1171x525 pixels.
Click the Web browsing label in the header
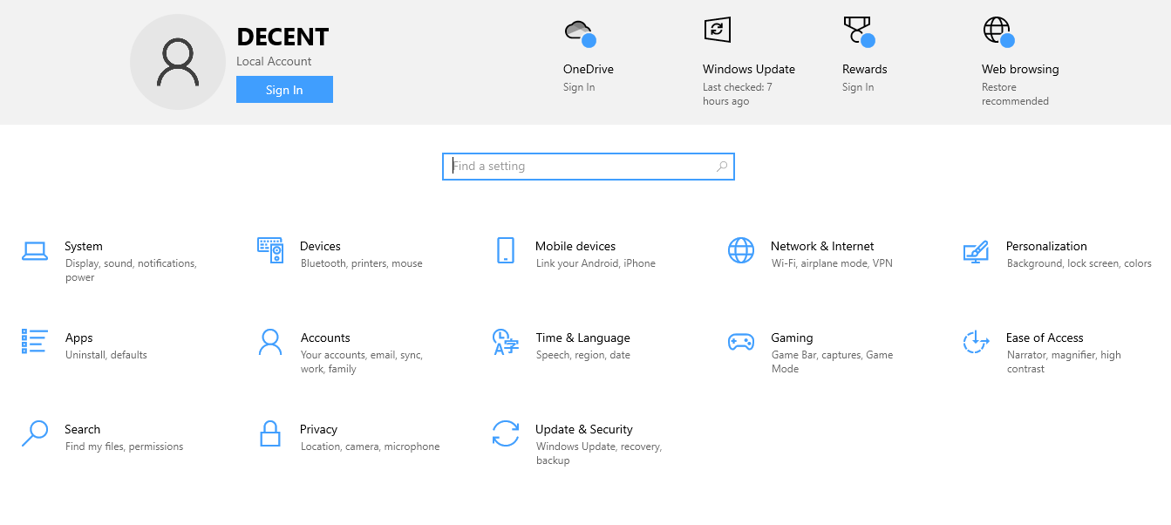point(1020,69)
